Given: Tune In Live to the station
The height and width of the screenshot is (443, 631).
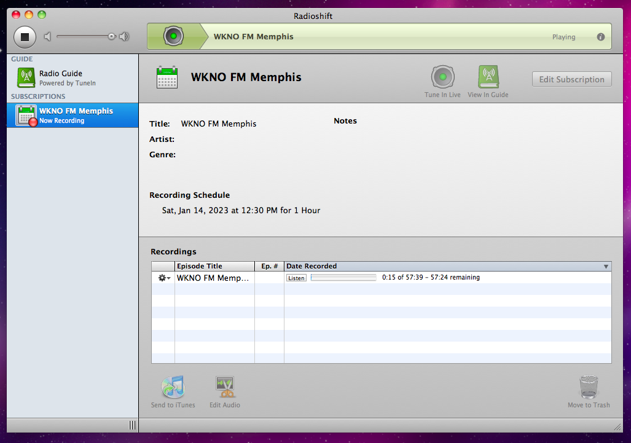Looking at the screenshot, I should [442, 82].
